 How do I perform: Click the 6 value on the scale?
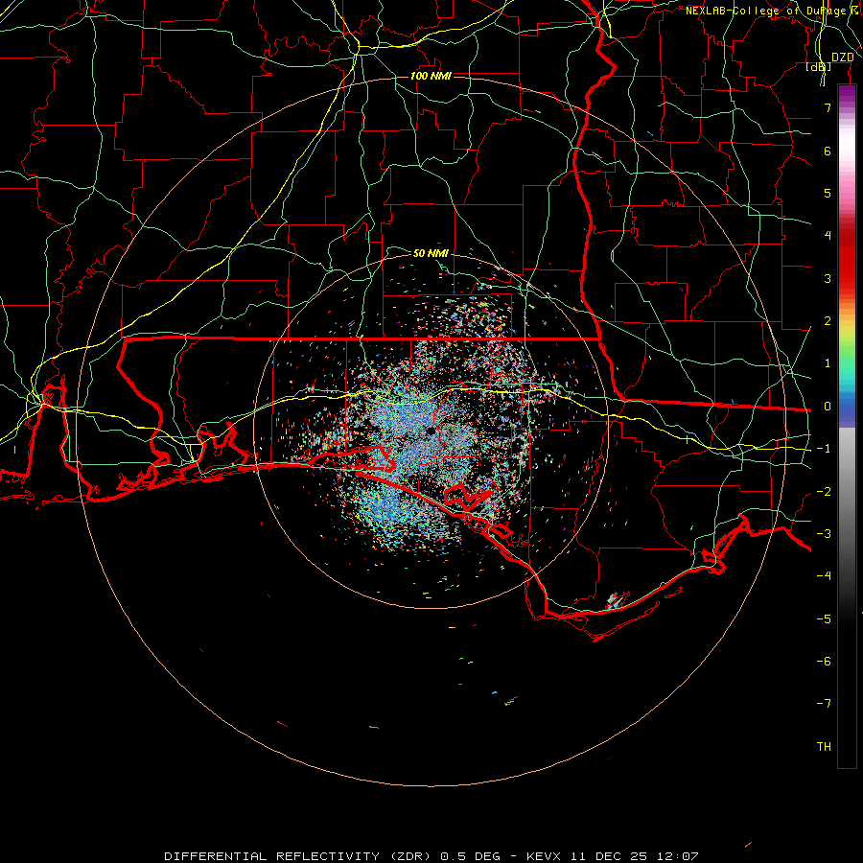click(828, 151)
